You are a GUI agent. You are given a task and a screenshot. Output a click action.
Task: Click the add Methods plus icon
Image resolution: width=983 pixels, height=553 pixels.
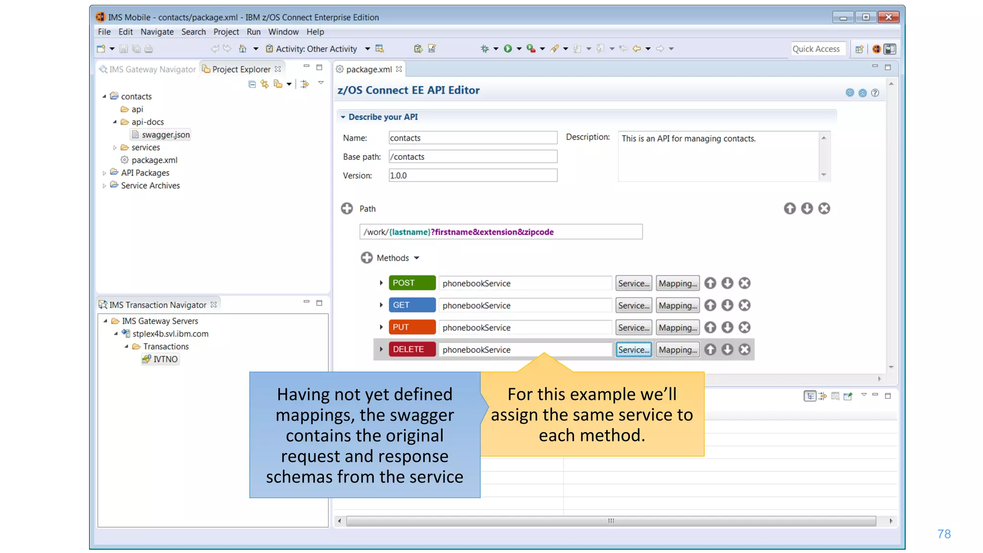366,258
